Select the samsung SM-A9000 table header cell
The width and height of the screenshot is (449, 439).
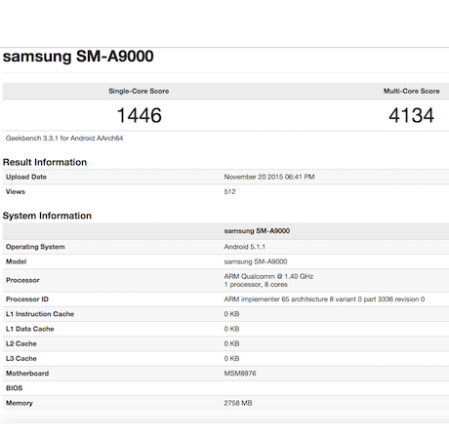coord(257,231)
